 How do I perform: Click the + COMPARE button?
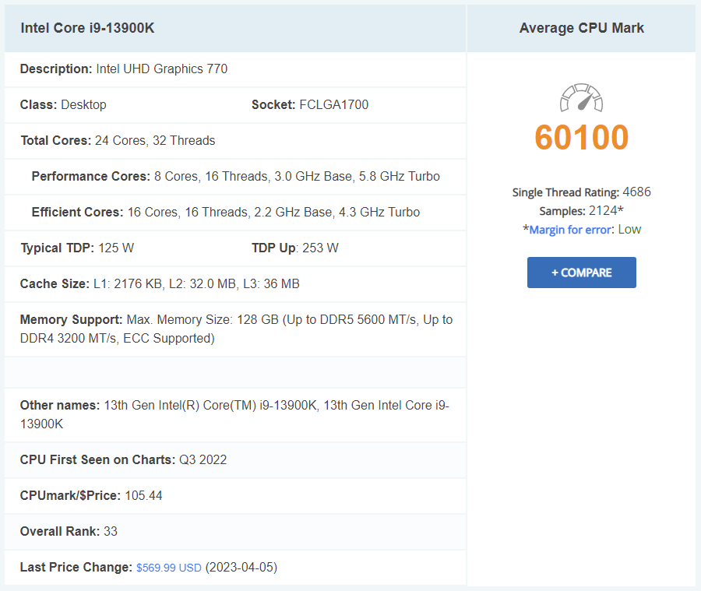point(581,273)
